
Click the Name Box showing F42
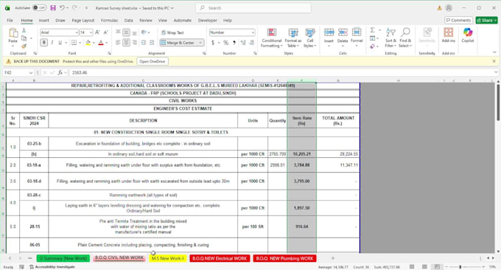pos(18,72)
